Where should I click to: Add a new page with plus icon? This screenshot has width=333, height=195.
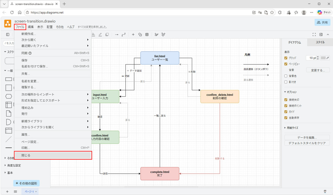(7, 191)
